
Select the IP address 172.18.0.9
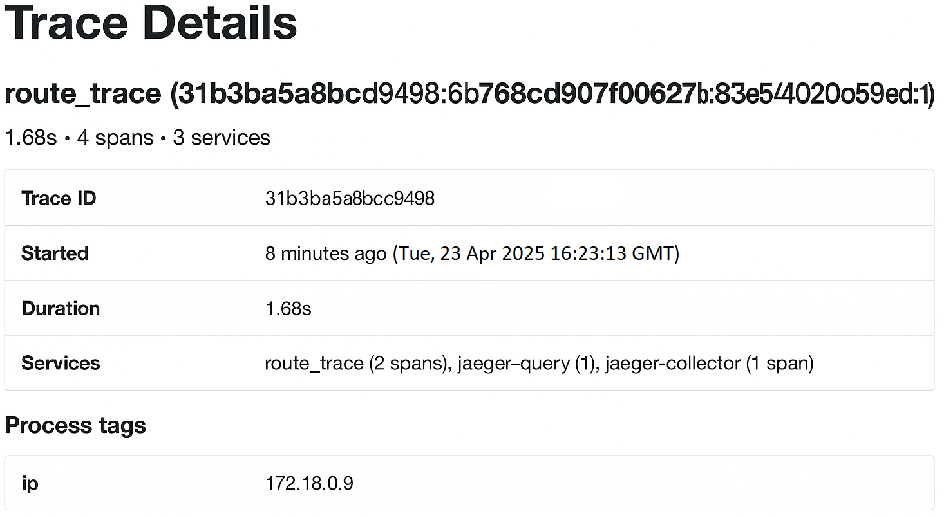[309, 483]
